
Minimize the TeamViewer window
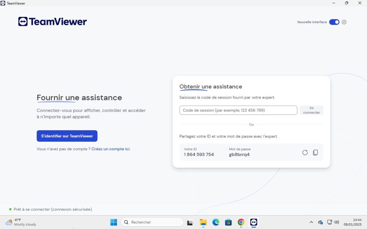(x=334, y=3)
